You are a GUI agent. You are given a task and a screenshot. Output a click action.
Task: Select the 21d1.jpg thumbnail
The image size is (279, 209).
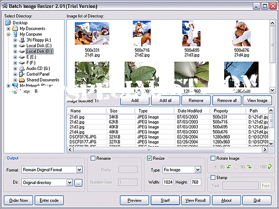(x=92, y=34)
